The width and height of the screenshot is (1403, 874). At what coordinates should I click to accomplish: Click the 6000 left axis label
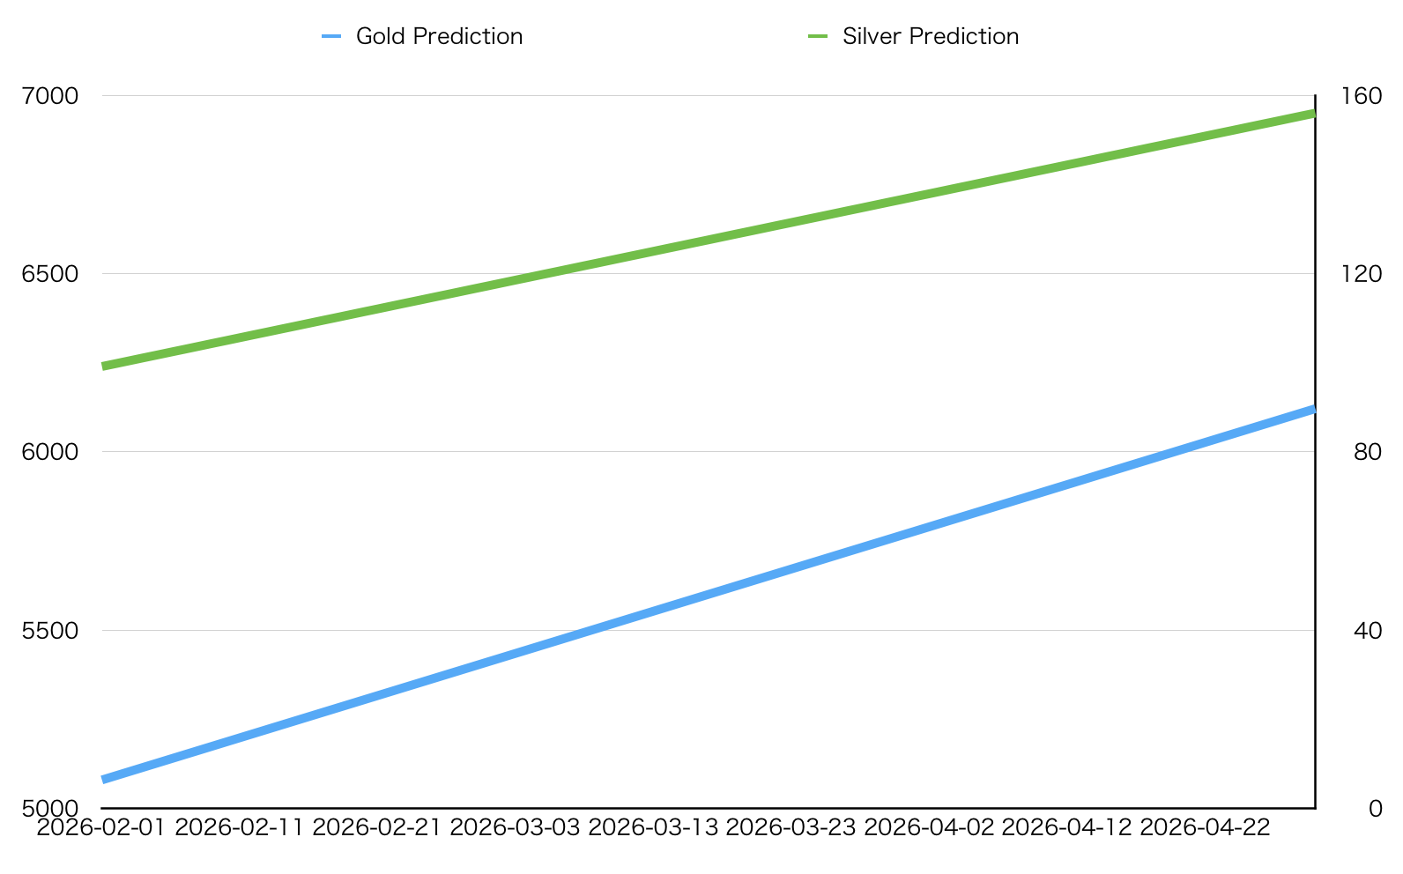tap(49, 451)
